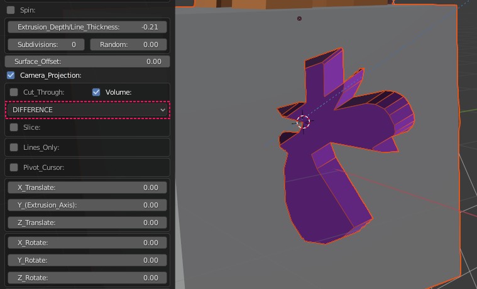Click the 3D cursor in the viewport
The height and width of the screenshot is (289, 477).
pos(303,123)
